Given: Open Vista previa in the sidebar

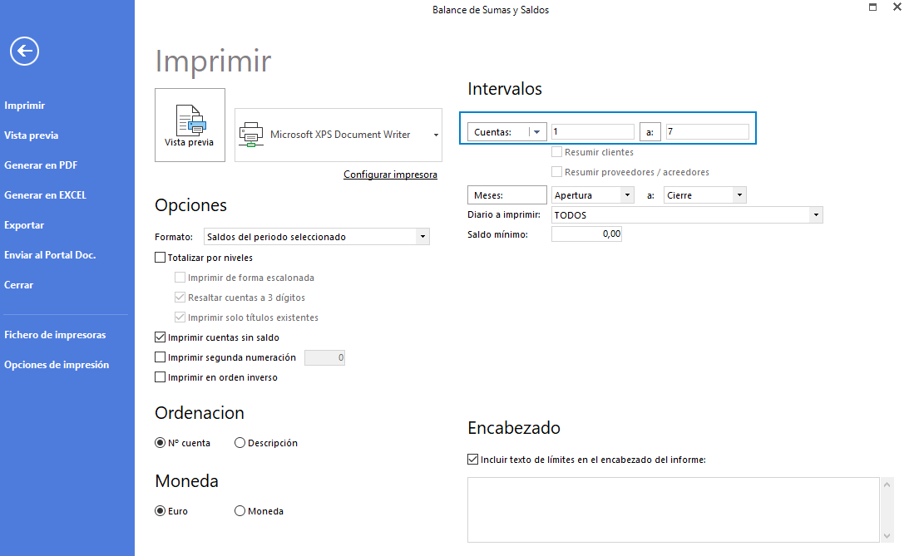Looking at the screenshot, I should pos(32,135).
